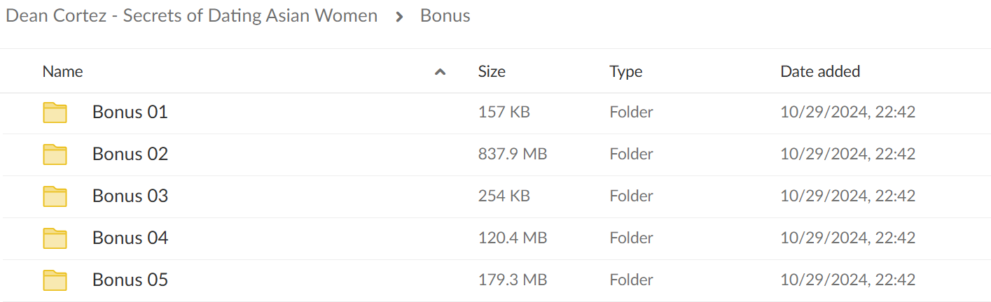
Task: Open the Bonus 03 folder icon
Action: [x=55, y=196]
